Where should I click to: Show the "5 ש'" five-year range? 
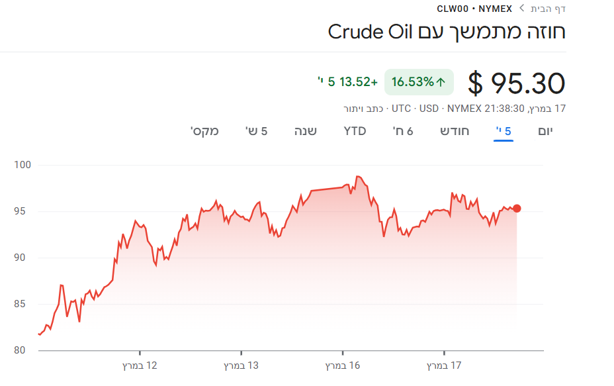[x=256, y=131]
